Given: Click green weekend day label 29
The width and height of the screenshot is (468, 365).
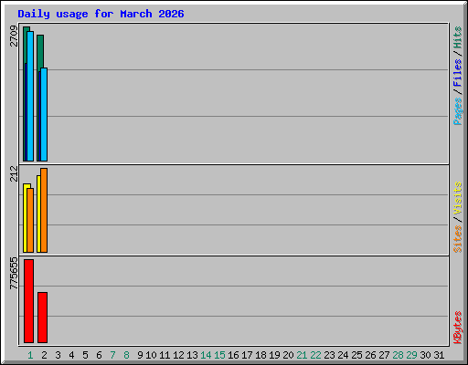Looking at the screenshot, I should 411,355.
